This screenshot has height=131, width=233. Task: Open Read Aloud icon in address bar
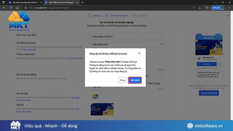point(194,8)
